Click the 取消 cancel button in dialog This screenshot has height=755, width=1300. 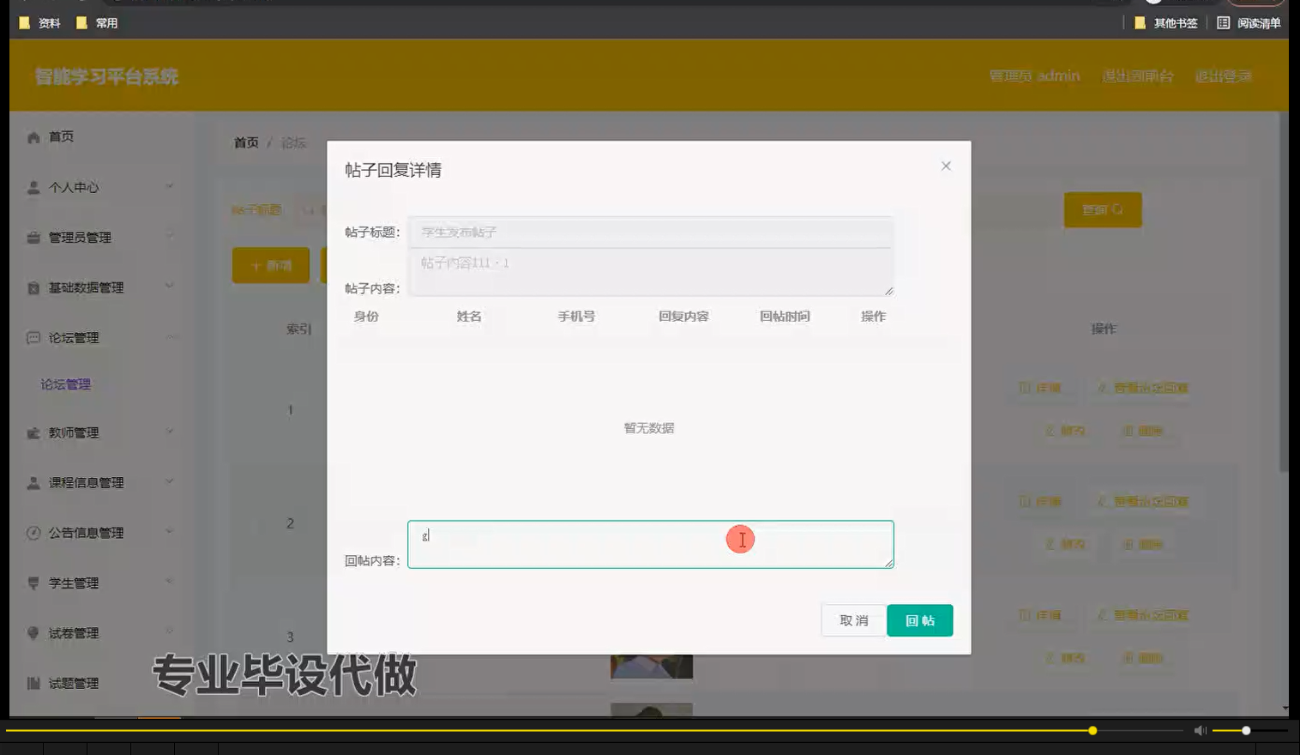852,619
